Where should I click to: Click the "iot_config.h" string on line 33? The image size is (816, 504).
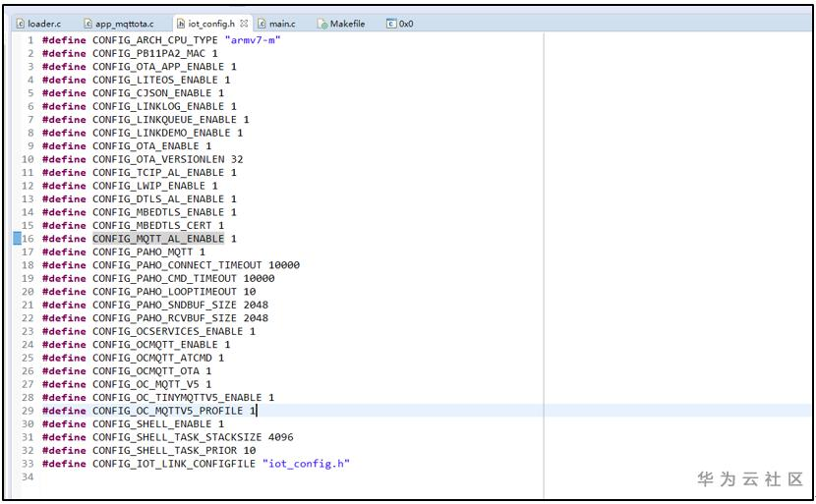pyautogui.click(x=306, y=464)
